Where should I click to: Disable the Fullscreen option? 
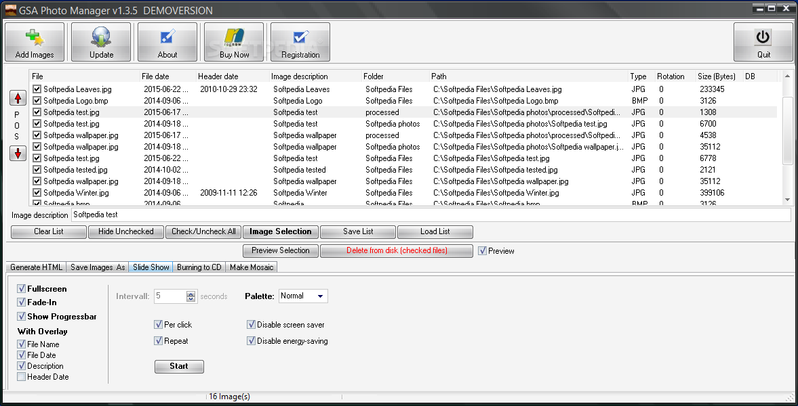tap(22, 289)
